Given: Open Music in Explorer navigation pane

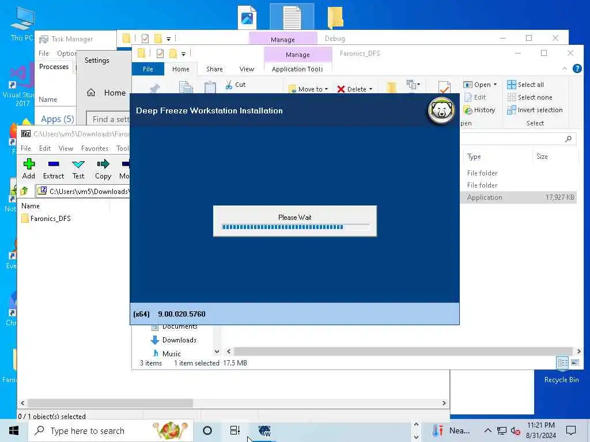Looking at the screenshot, I should point(166,354).
